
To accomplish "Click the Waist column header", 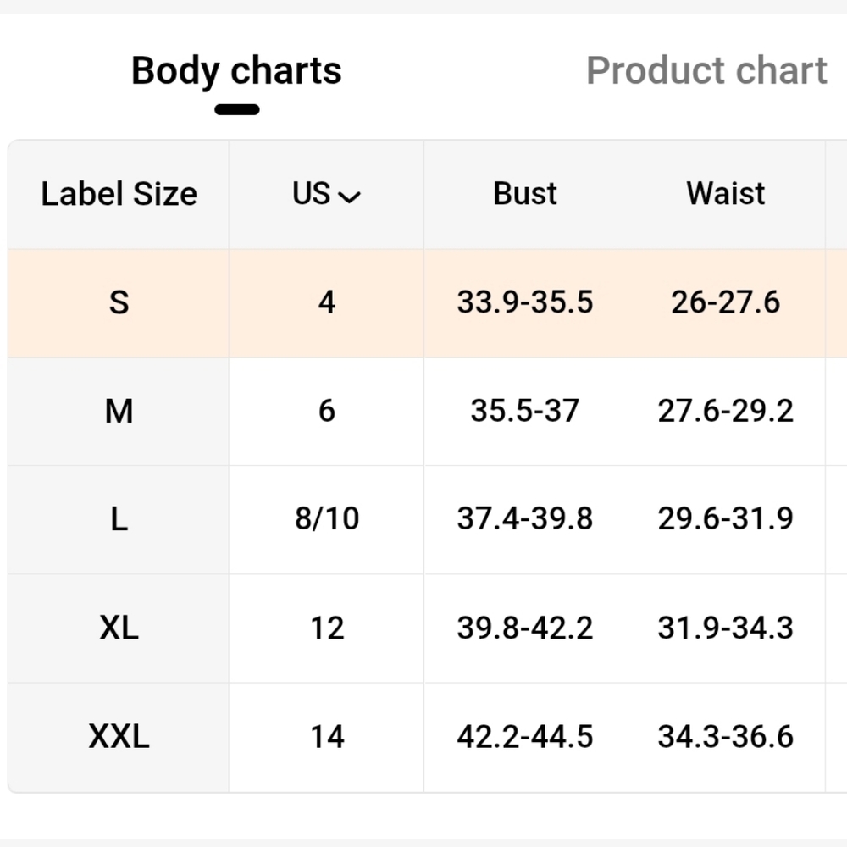I will [x=726, y=193].
